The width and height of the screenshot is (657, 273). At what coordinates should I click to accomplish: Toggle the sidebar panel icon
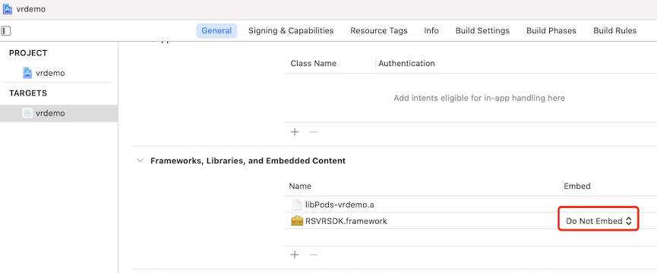(x=6, y=31)
